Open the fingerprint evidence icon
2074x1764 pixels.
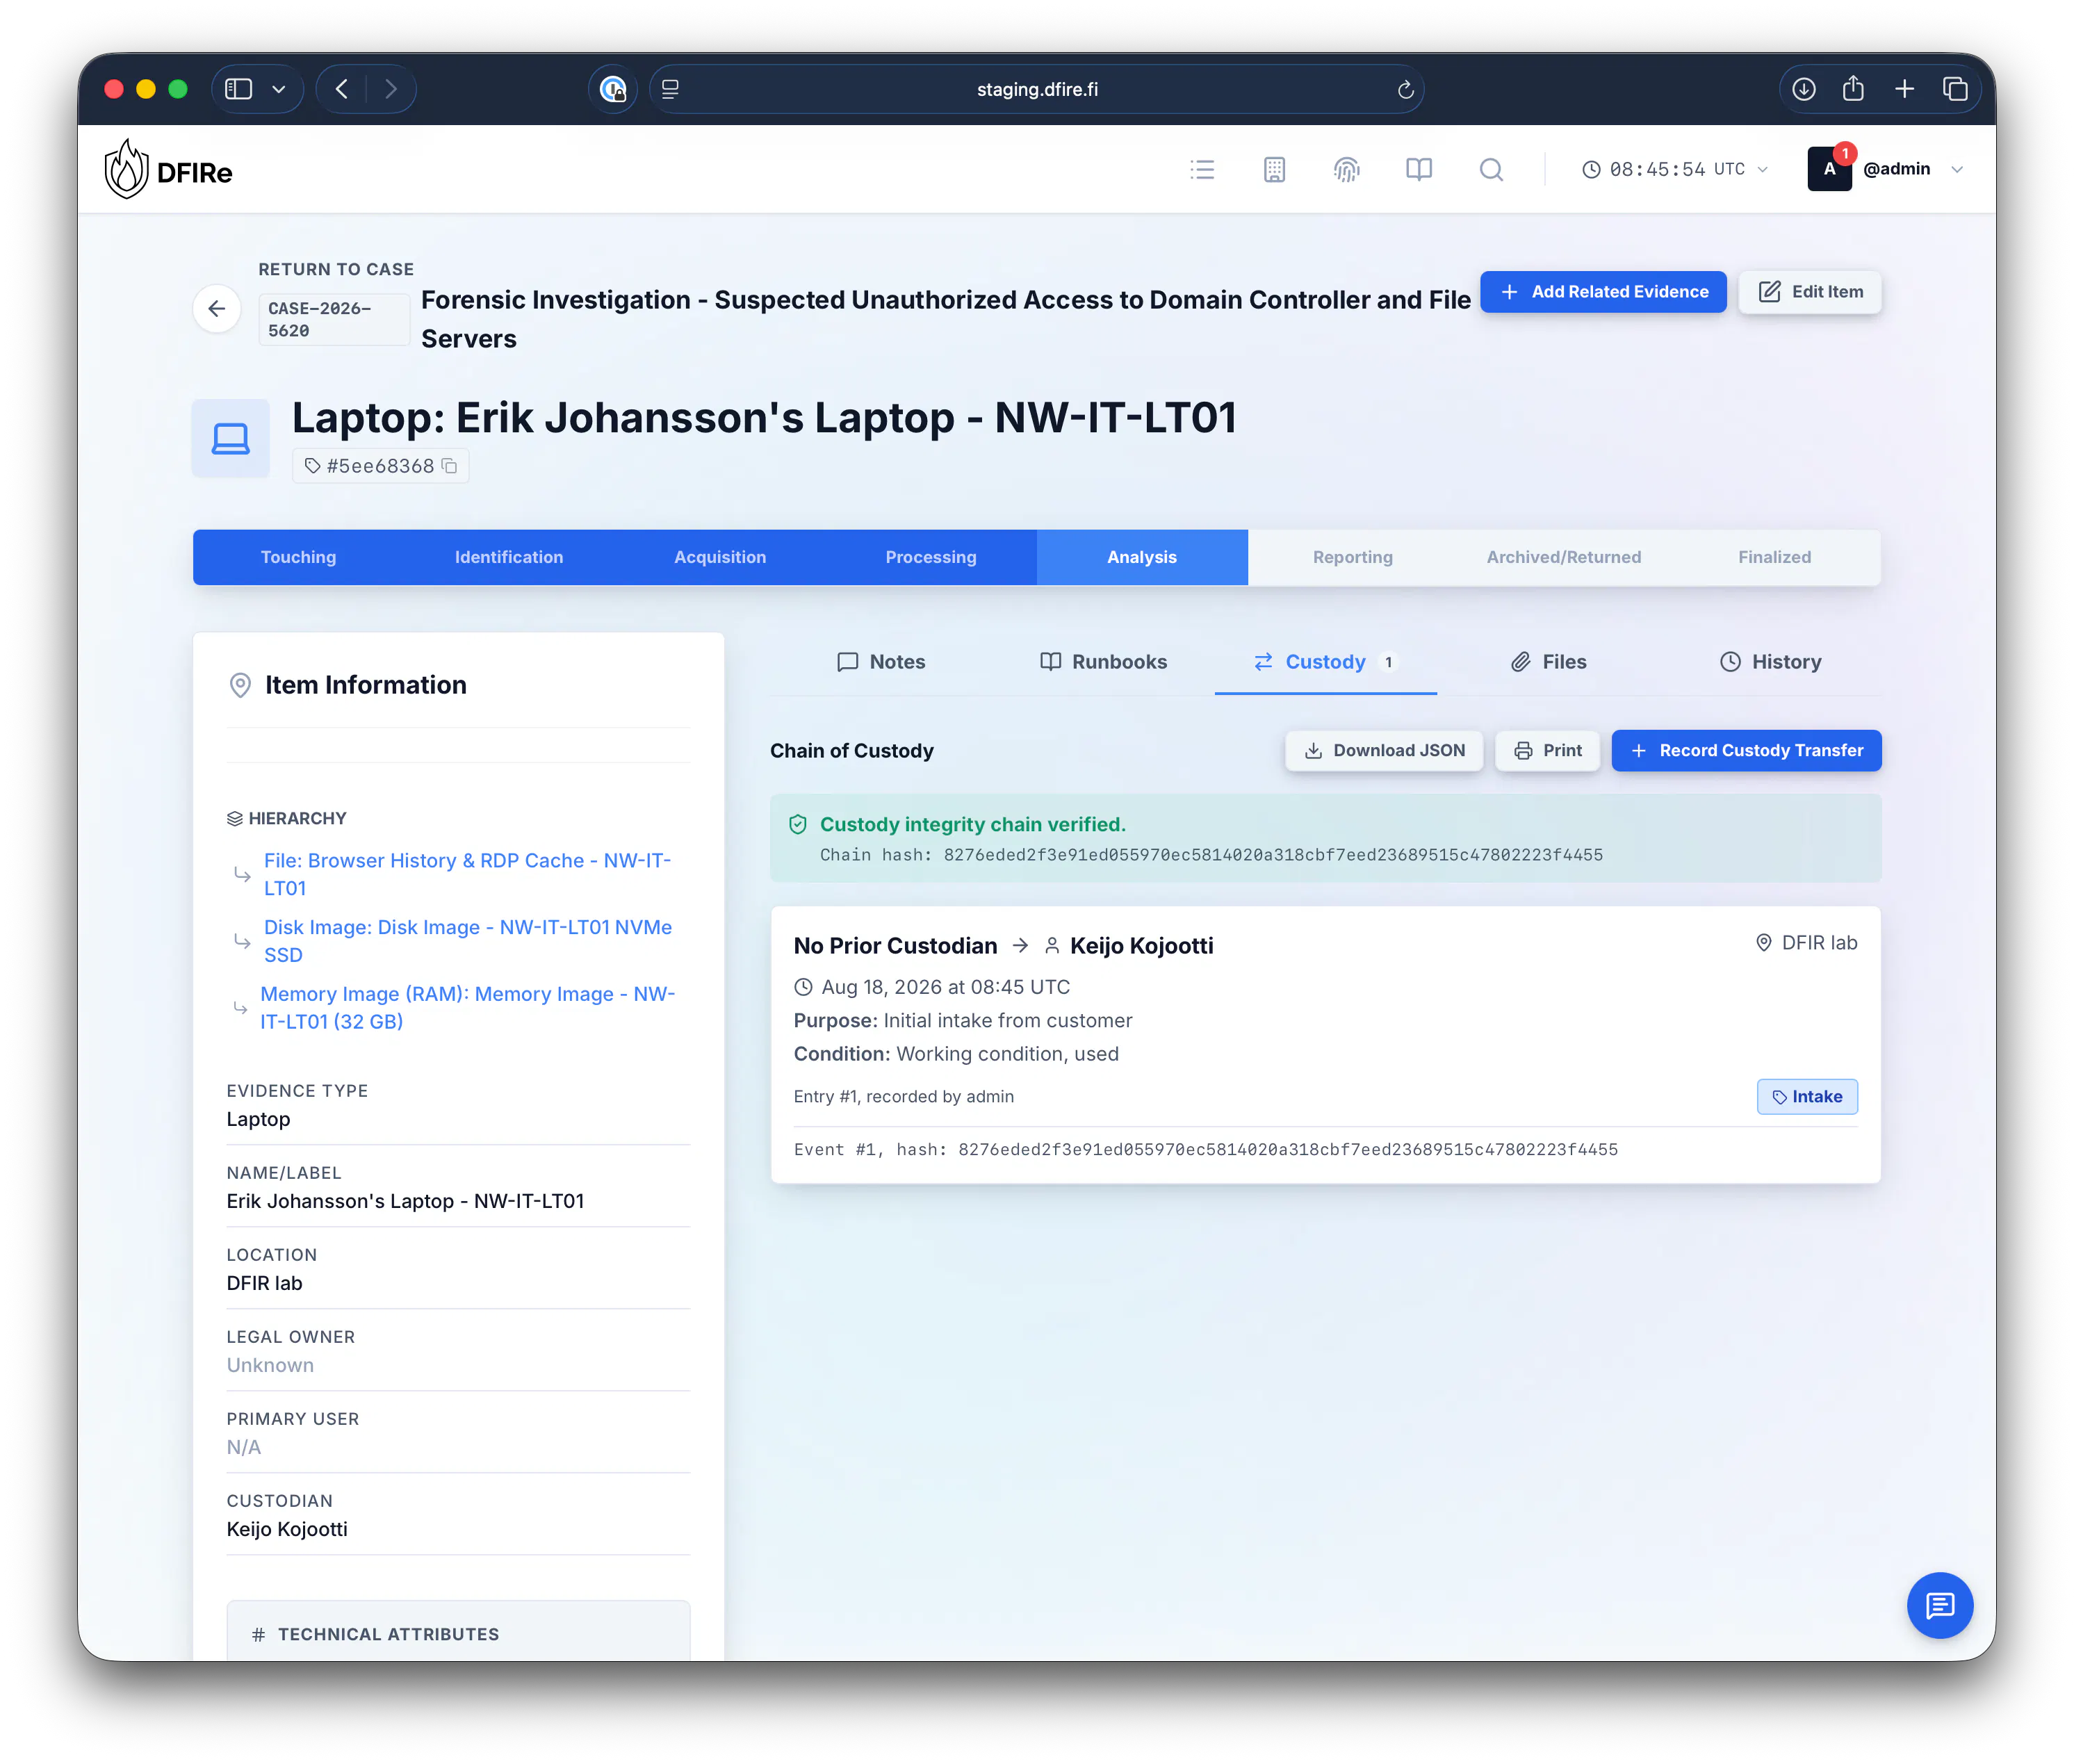[1347, 169]
